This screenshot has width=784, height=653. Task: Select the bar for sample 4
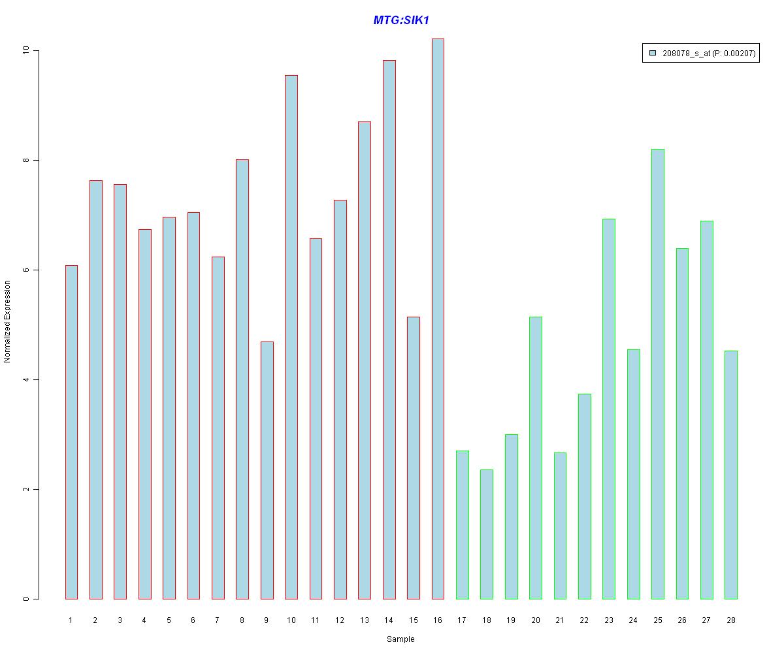point(144,414)
